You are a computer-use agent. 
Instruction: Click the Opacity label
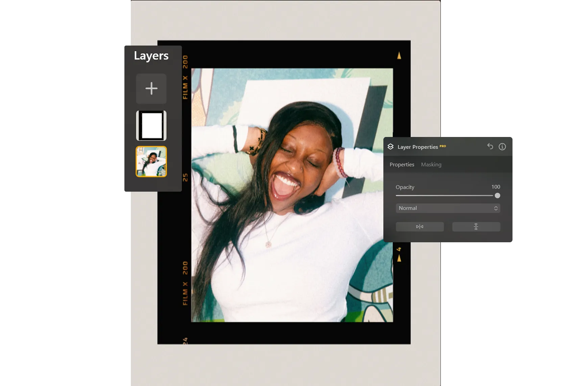(405, 187)
